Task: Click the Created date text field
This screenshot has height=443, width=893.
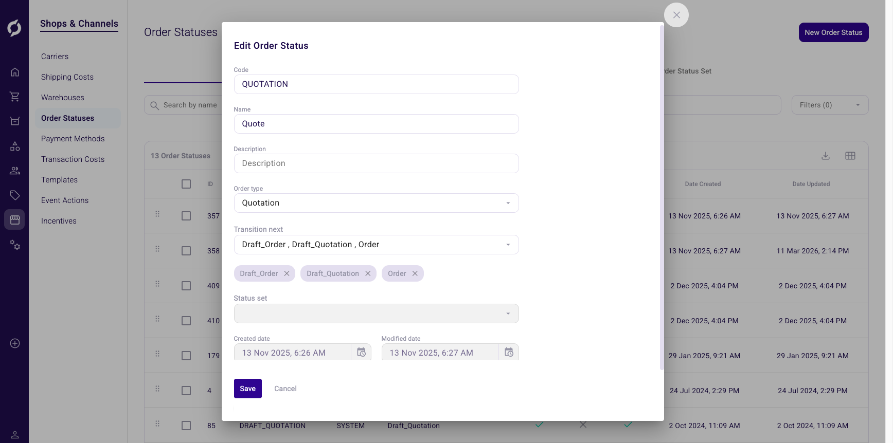Action: pos(292,353)
